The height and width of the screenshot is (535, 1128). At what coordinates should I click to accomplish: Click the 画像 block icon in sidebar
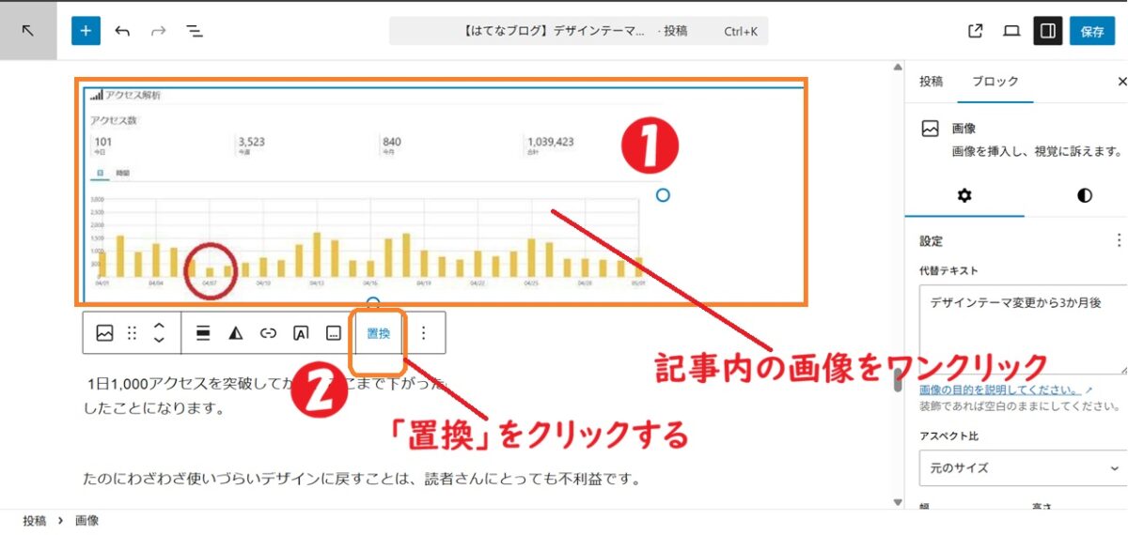click(x=931, y=130)
